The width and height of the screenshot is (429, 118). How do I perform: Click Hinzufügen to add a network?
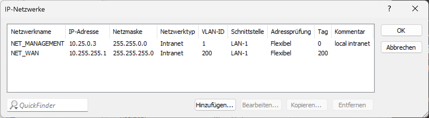[x=215, y=105]
